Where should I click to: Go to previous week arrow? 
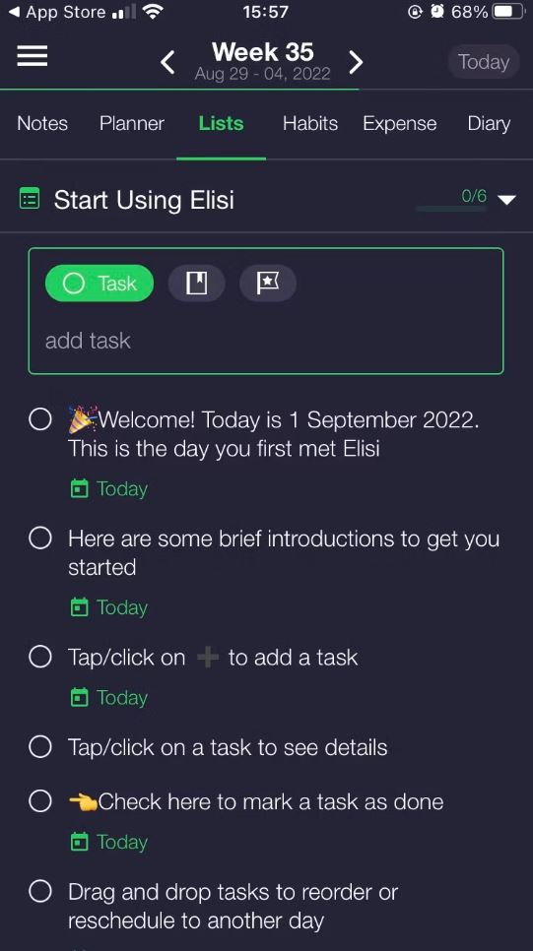click(x=167, y=62)
